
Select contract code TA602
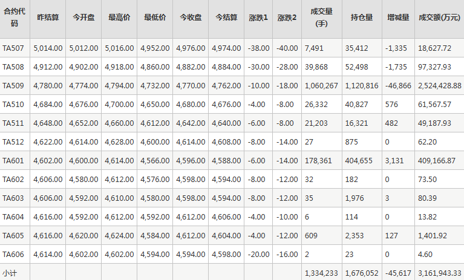click(x=13, y=180)
